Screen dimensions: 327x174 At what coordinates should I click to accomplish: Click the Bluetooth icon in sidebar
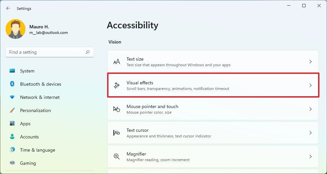pos(12,84)
